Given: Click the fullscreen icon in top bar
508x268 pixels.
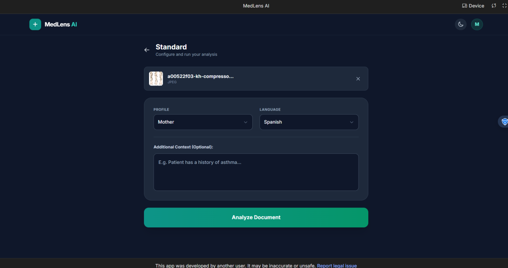Looking at the screenshot, I should pos(504,6).
